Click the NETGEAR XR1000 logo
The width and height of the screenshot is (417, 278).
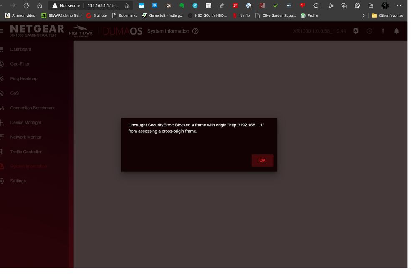pos(37,31)
